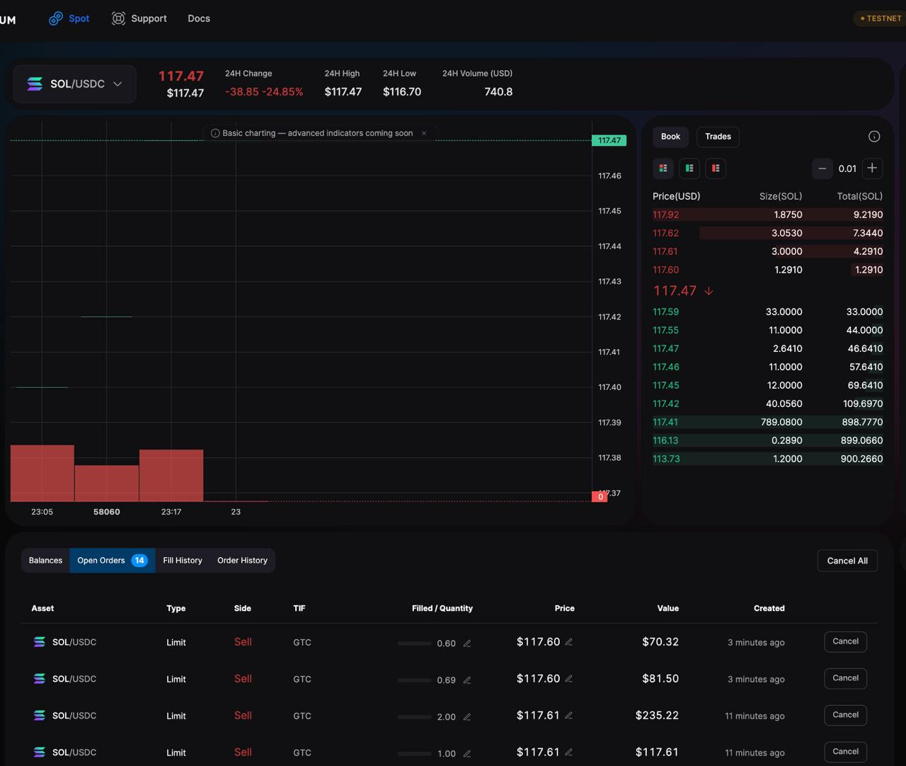Edit price of the $81.50 order
The image size is (906, 766).
coord(569,679)
